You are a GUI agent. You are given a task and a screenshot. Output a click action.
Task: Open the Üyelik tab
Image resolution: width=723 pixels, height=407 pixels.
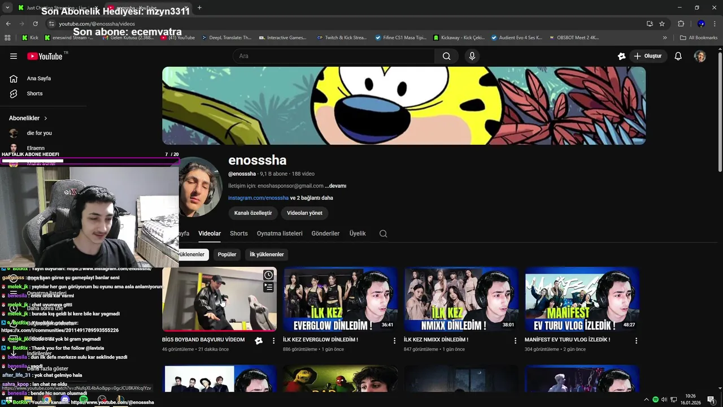(358, 233)
